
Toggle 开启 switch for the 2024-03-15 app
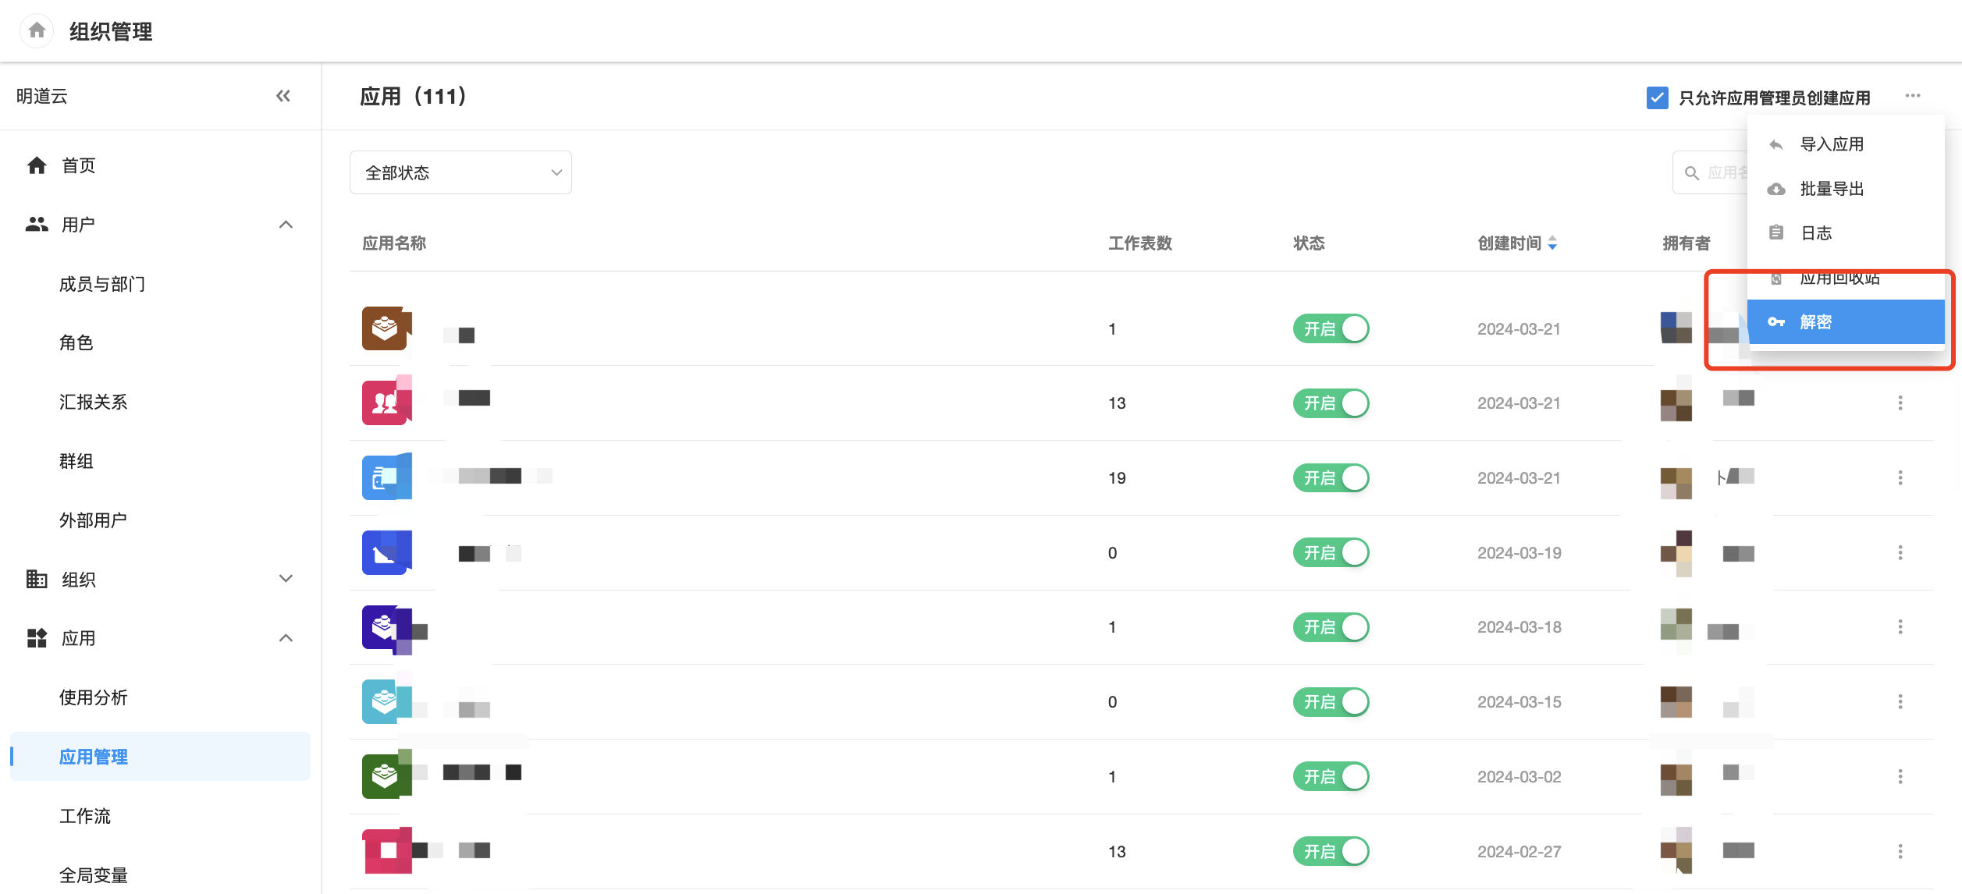1331,702
